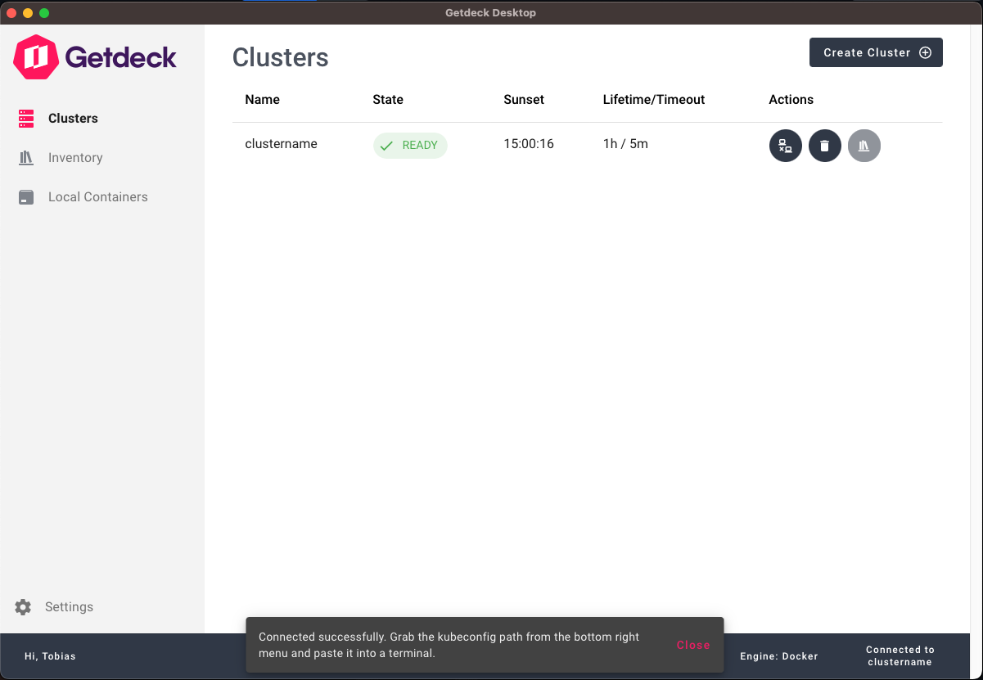Click the Hi, Tobias greeting

(50, 656)
